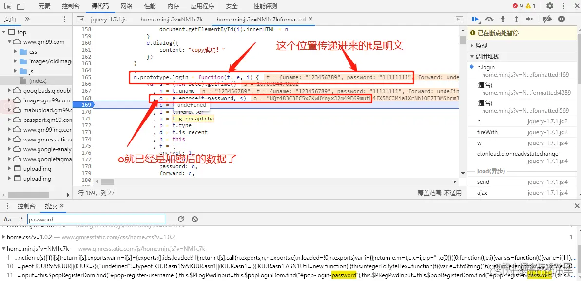The image size is (581, 281).
Task: Expand home.css search result group
Action: click(x=4, y=237)
